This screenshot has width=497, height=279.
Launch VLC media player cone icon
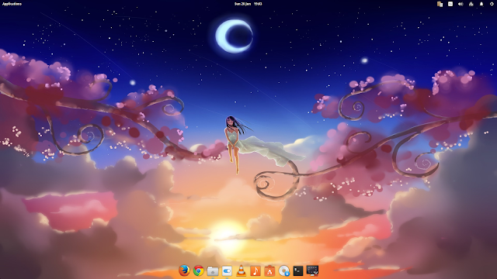click(242, 270)
